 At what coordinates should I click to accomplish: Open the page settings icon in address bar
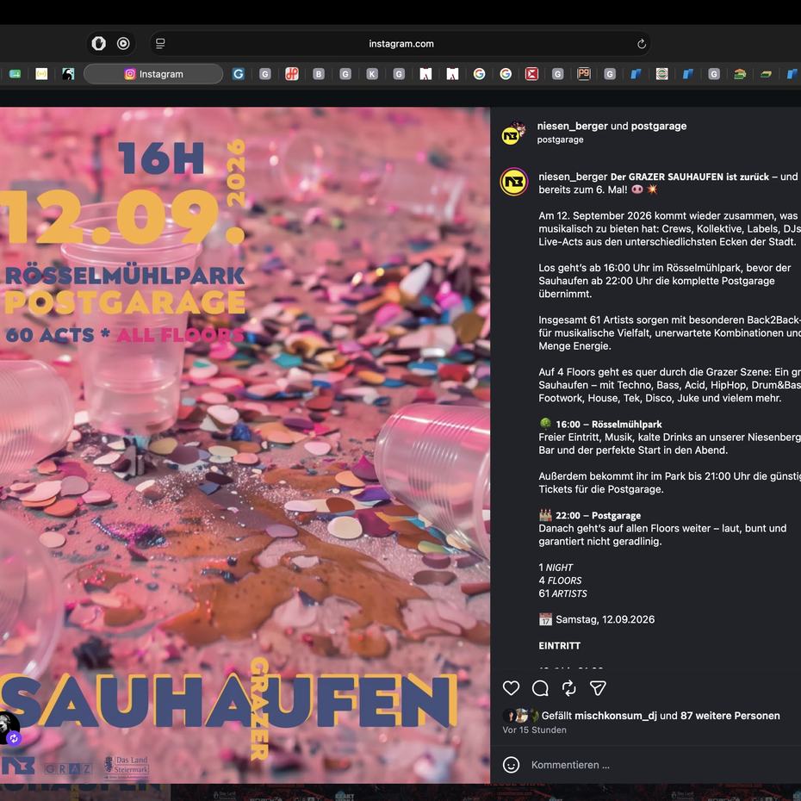pos(160,44)
